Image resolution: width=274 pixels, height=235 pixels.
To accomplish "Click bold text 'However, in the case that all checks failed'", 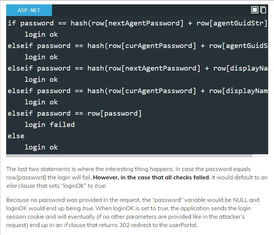I will (151, 178).
